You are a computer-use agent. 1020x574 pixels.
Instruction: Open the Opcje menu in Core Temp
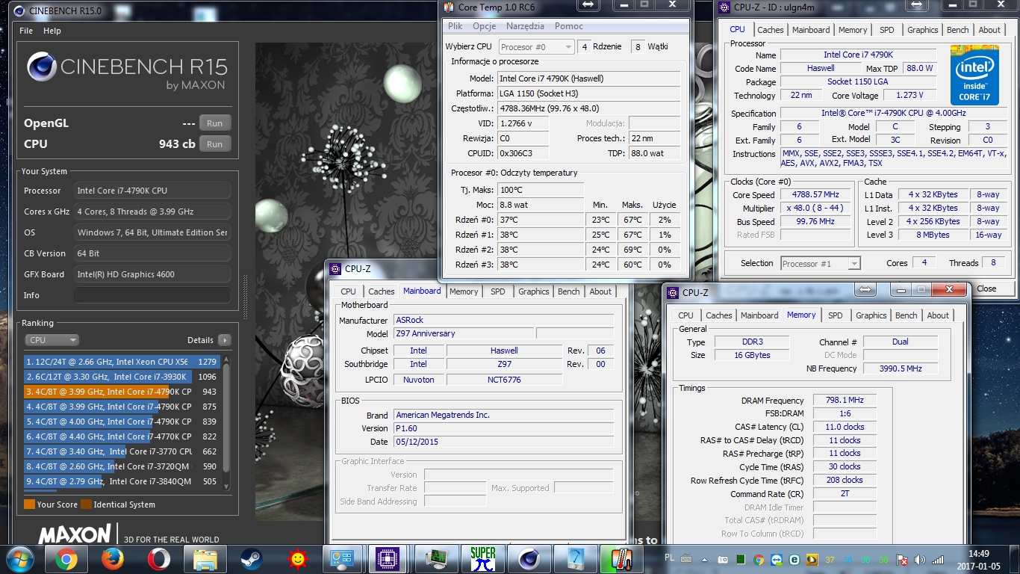coord(484,26)
